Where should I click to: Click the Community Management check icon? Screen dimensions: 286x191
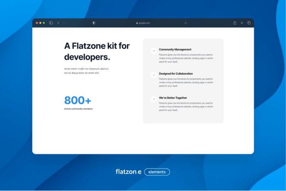[x=154, y=51]
